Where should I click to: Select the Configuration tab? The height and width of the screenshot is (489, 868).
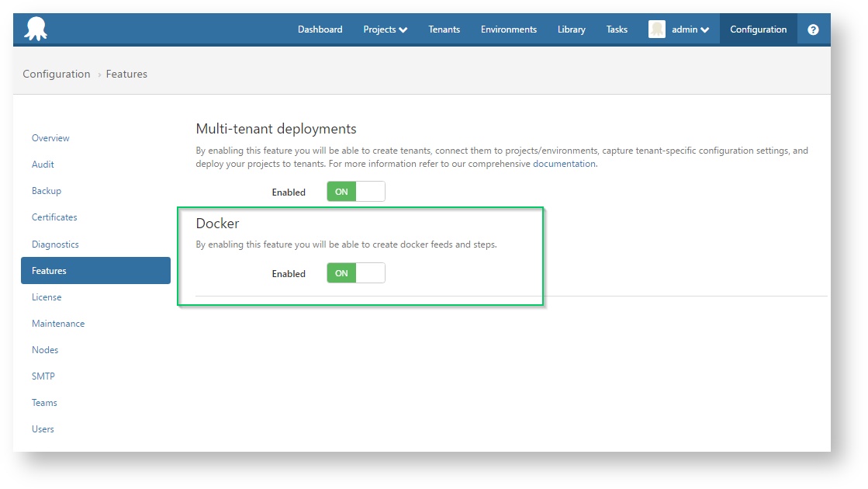[x=758, y=29]
